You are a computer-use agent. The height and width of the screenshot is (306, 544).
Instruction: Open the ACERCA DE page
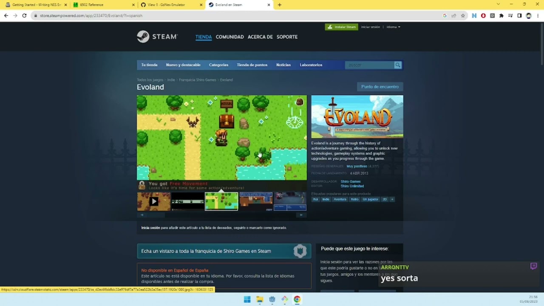[260, 37]
